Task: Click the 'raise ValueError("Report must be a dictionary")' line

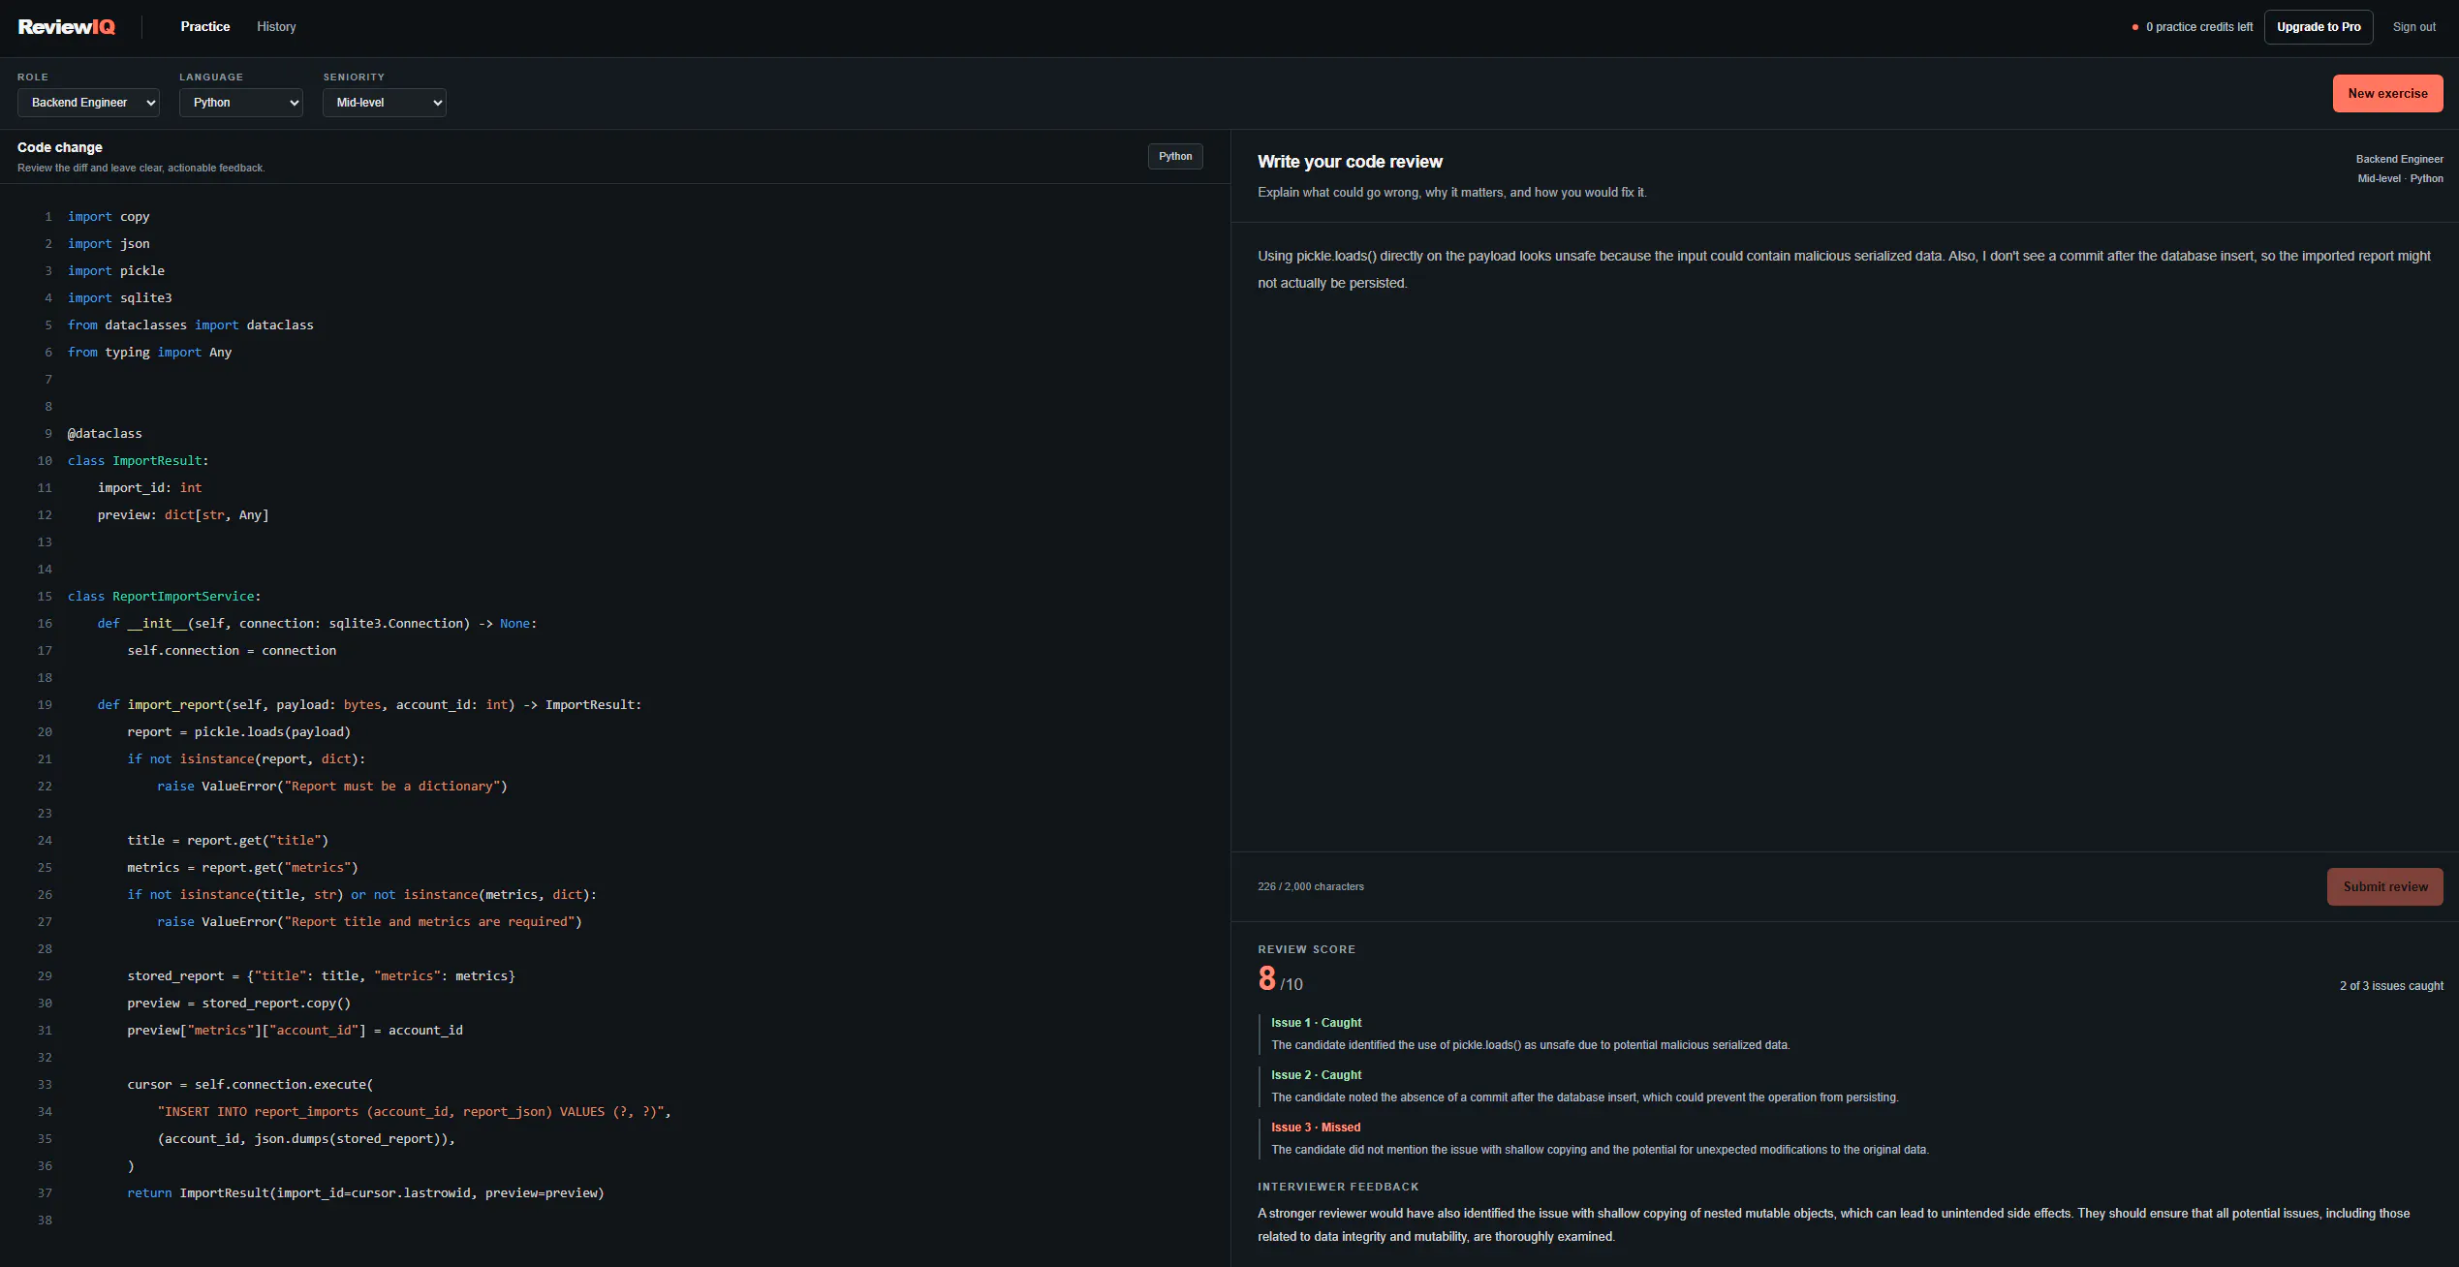Action: point(331,787)
